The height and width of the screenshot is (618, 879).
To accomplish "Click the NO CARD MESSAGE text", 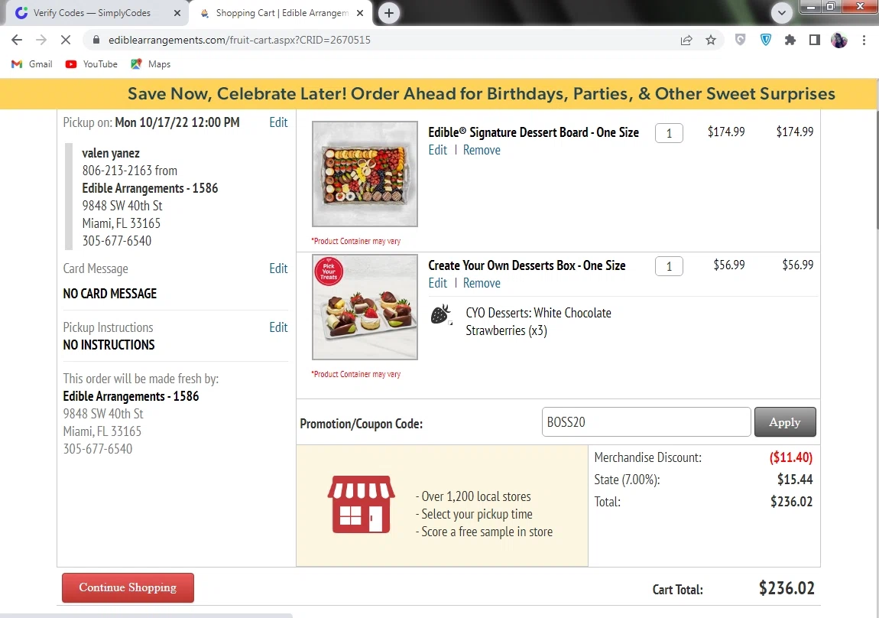I will click(110, 293).
